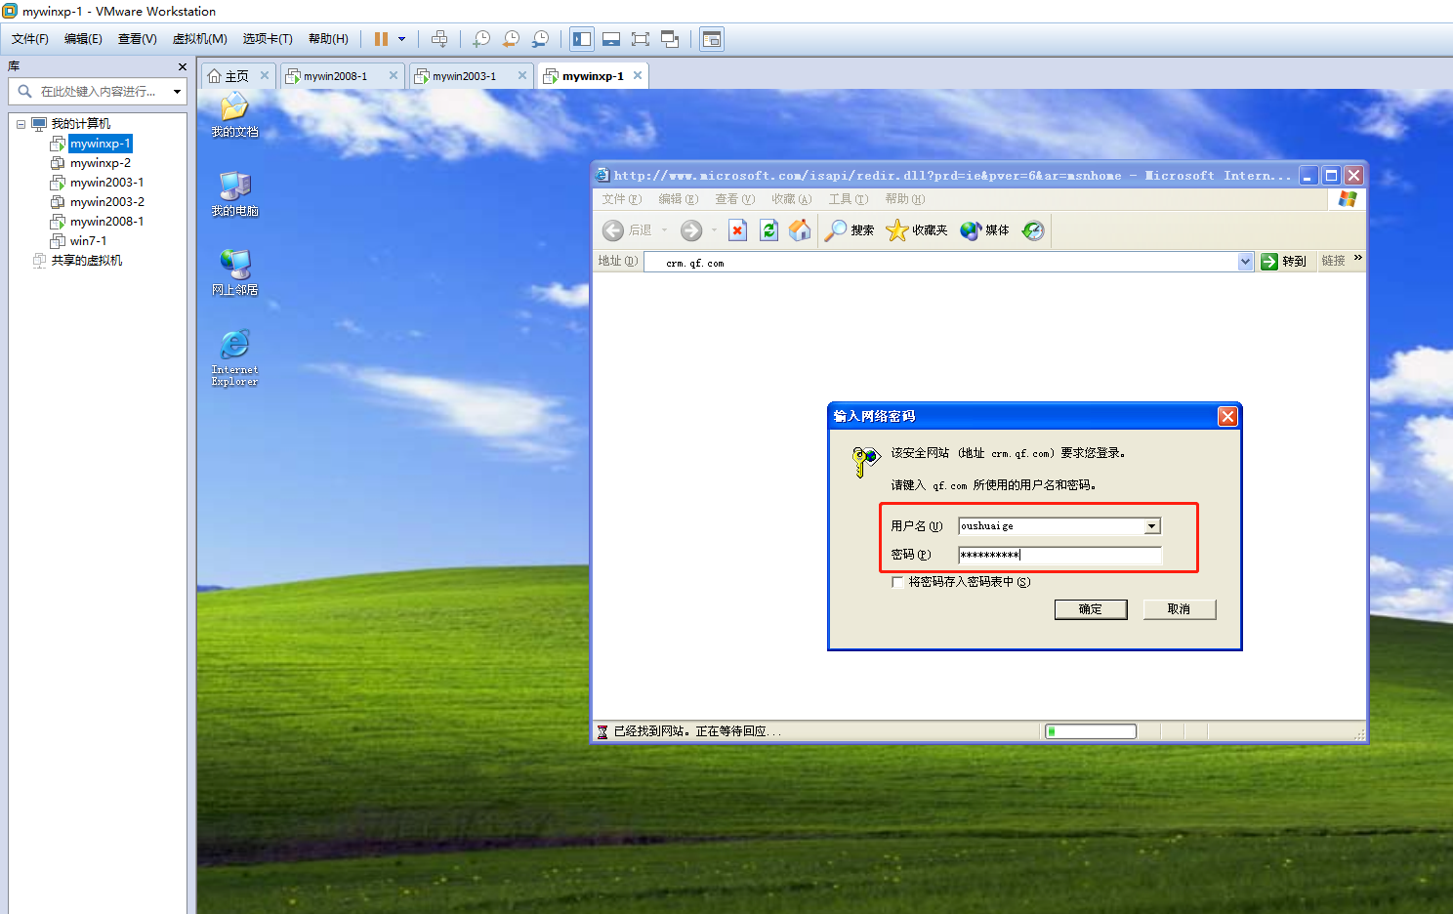
Task: Click the 确定 button in login dialog
Action: coord(1091,609)
